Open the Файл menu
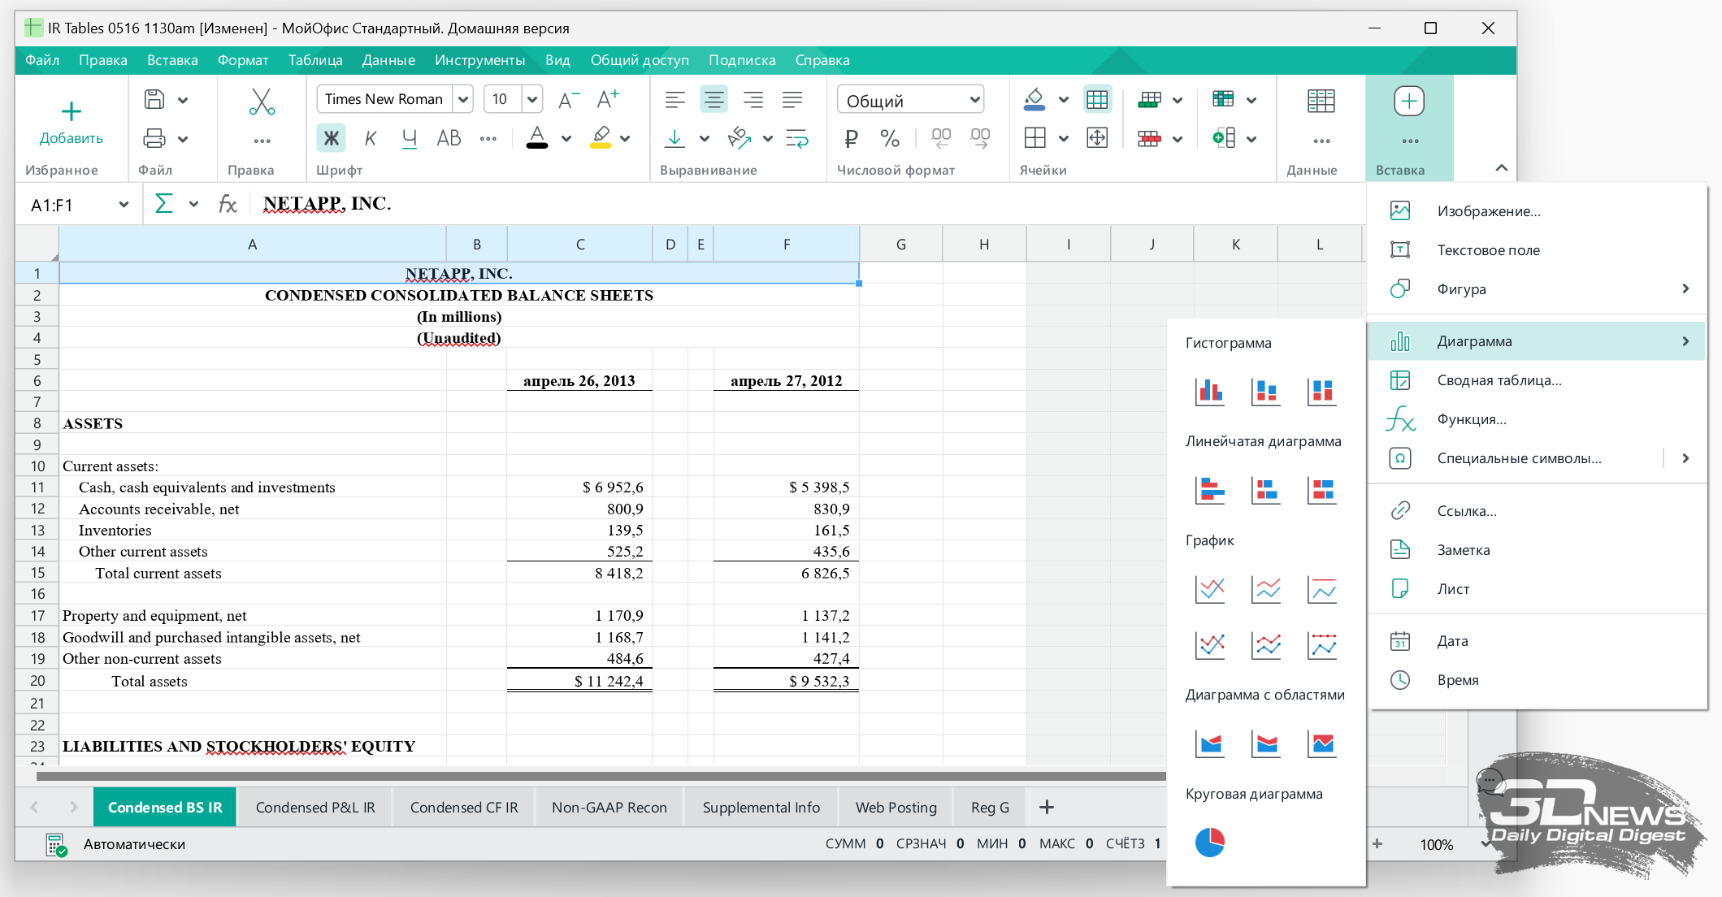This screenshot has width=1722, height=897. [42, 60]
